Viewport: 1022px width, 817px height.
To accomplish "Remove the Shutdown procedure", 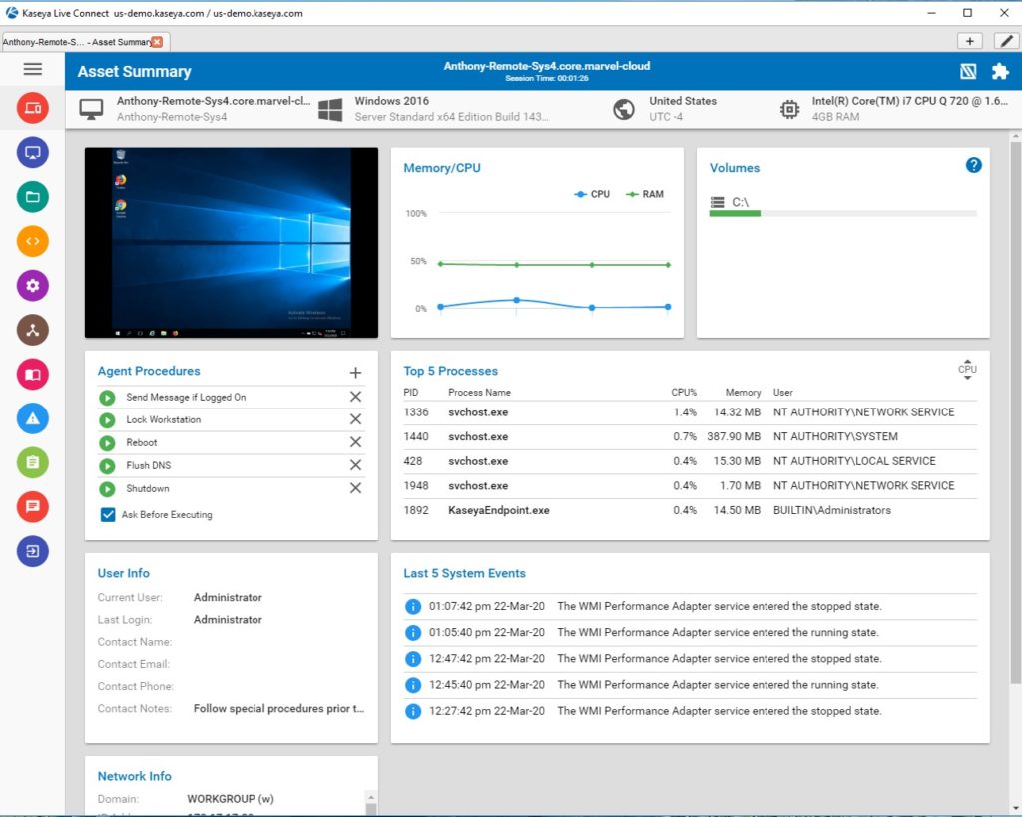I will [355, 488].
